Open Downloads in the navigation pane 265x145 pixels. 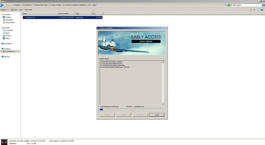[x=9, y=20]
